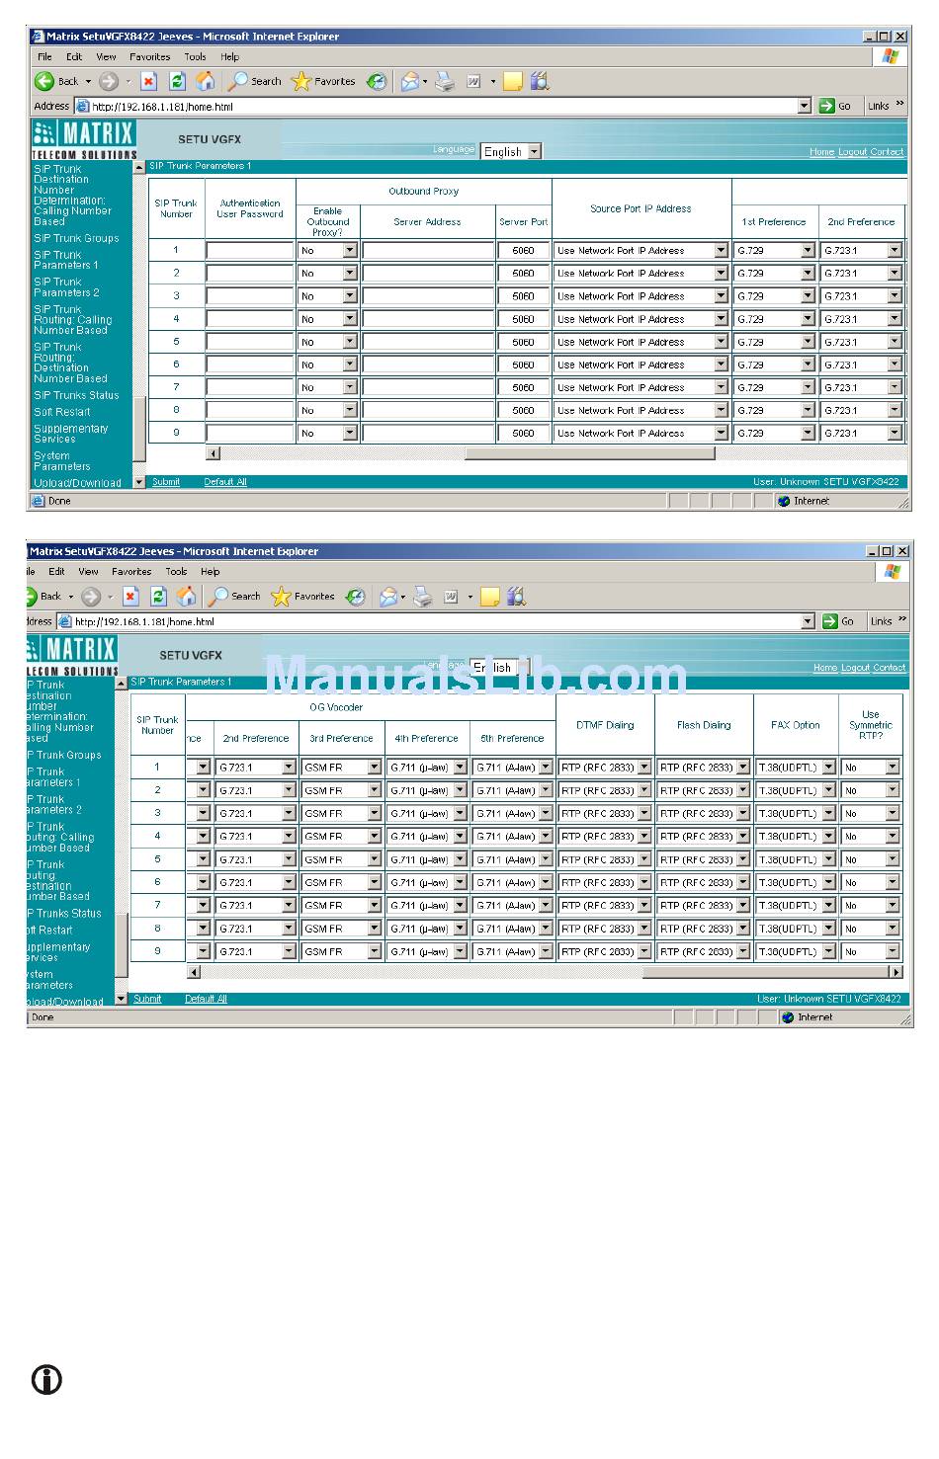Screen dimensions: 939x1459
Task: Open Search from the upper window toolbar
Action: 254,82
